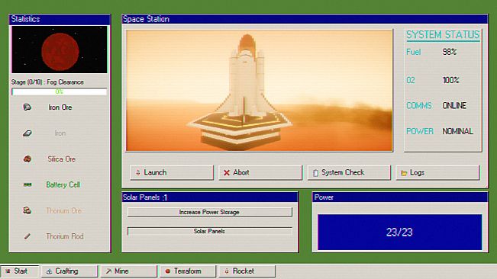Switch to the Terraform window
The width and height of the screenshot is (497, 279).
[x=188, y=271]
